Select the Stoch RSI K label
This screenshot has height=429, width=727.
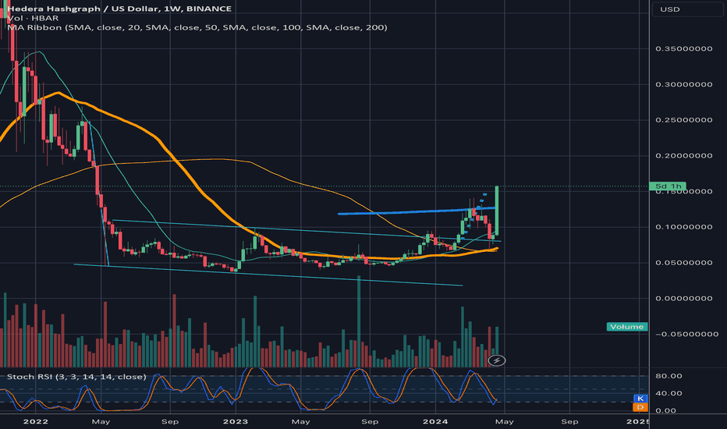pos(640,399)
